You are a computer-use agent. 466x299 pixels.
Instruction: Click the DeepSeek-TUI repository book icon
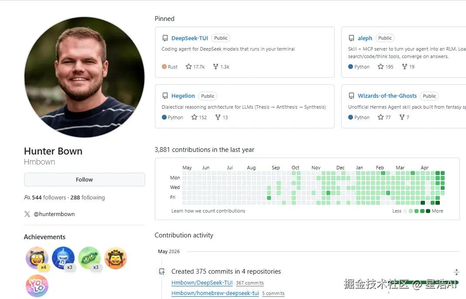(165, 38)
